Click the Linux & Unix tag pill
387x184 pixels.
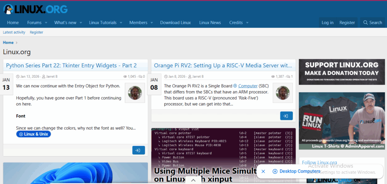point(34,134)
